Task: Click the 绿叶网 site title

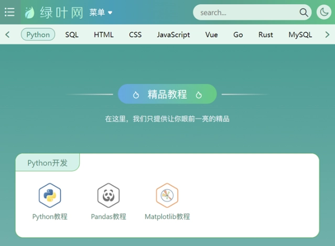Action: tap(61, 13)
